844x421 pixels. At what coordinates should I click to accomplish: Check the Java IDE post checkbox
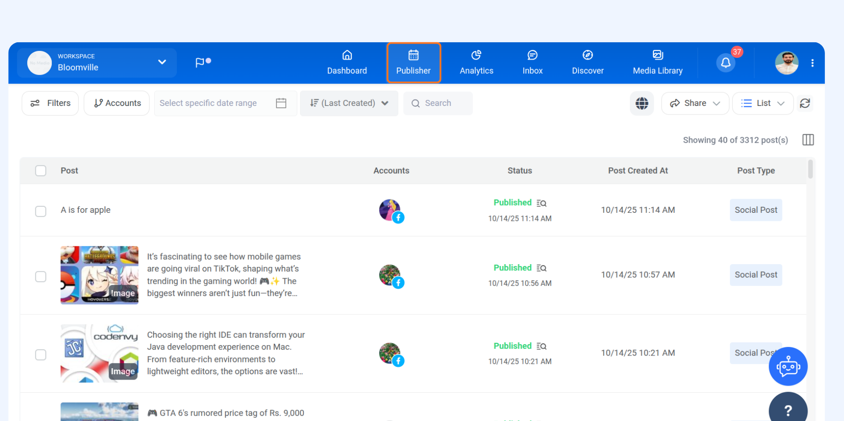click(x=41, y=355)
